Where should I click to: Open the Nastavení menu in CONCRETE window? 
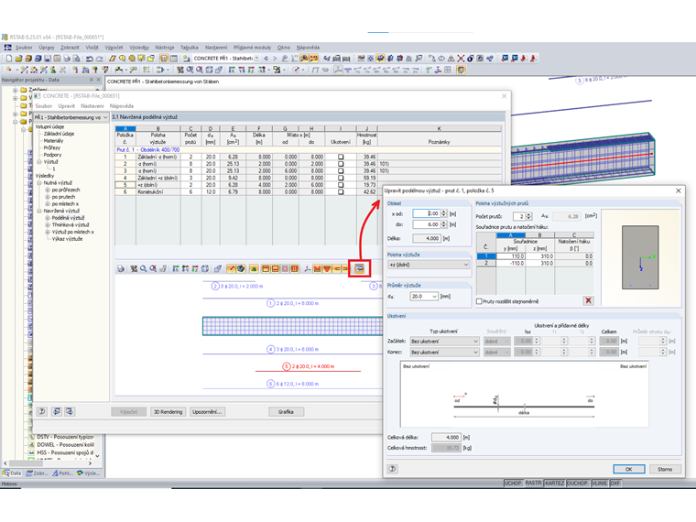92,106
